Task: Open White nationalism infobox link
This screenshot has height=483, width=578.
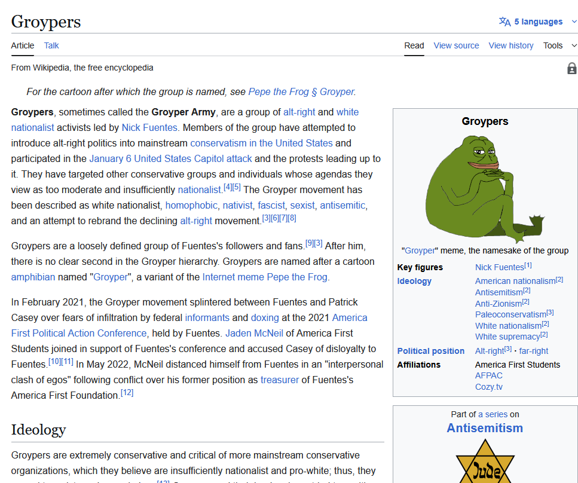Action: [x=508, y=326]
